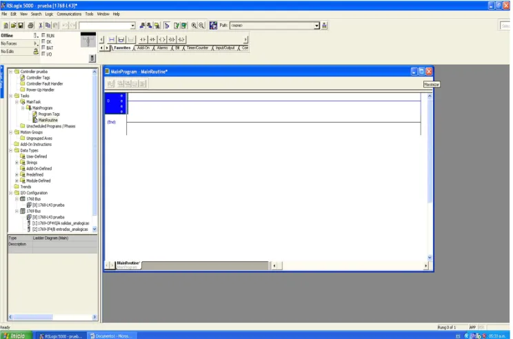The height and width of the screenshot is (339, 513).
Task: Insert a Branch element
Action: [x=121, y=39]
